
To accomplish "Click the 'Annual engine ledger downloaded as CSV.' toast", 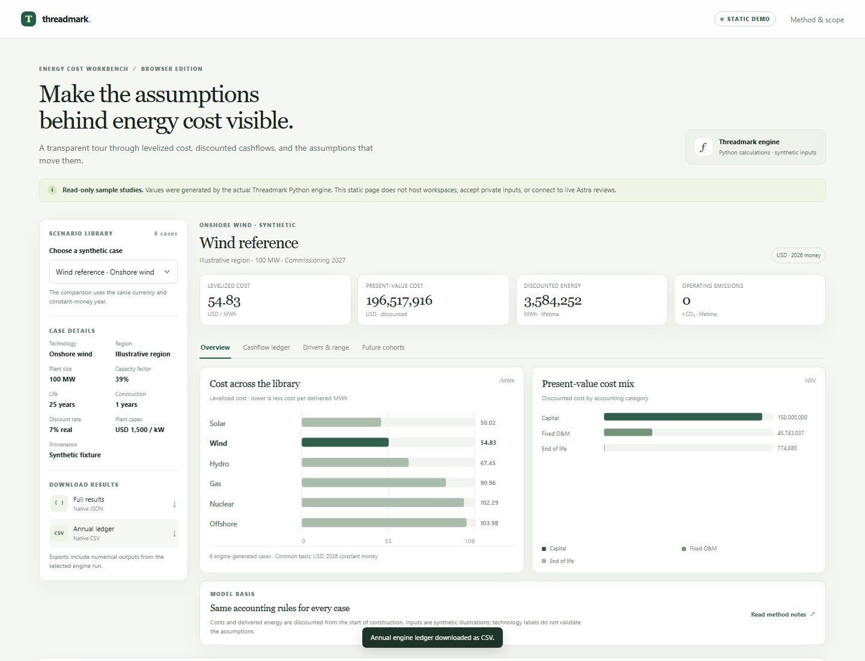I will (432, 638).
